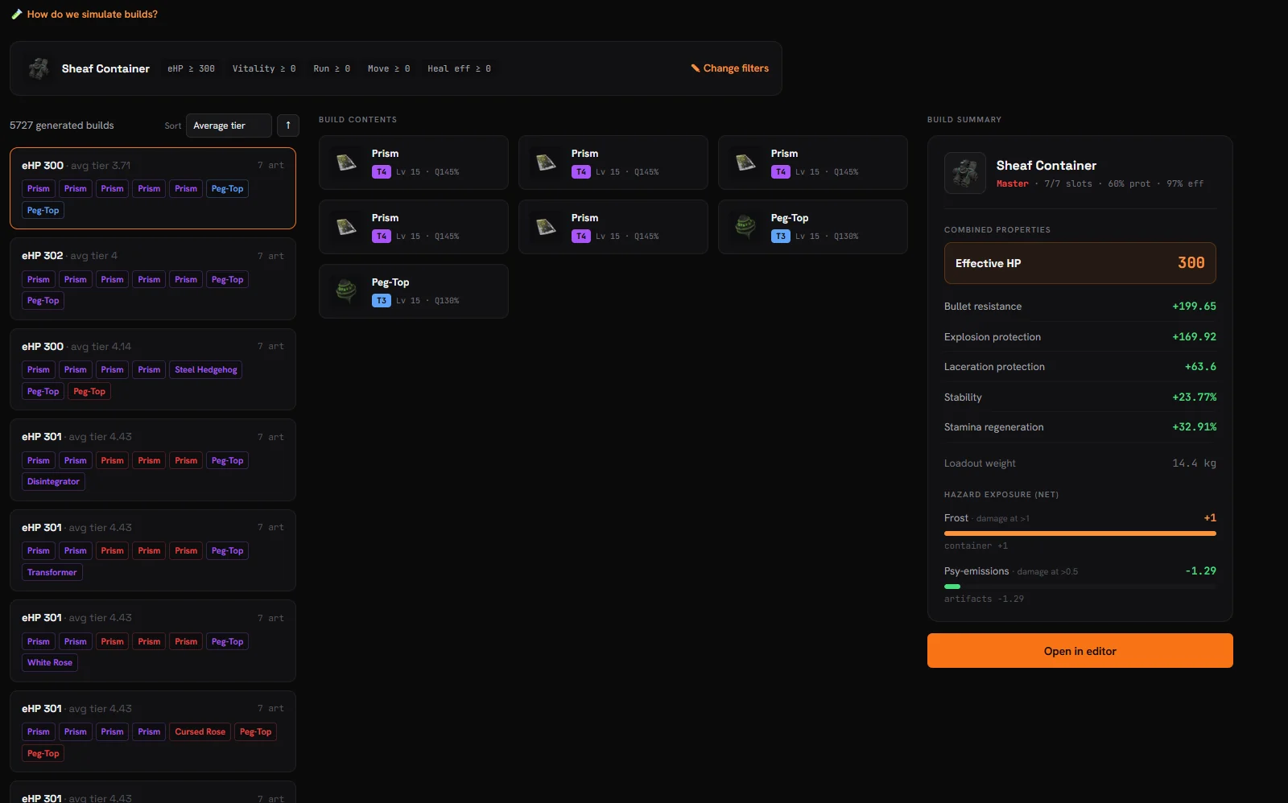Viewport: 1288px width, 803px height.
Task: Click the T4 badge on the first Prism card
Action: click(382, 172)
